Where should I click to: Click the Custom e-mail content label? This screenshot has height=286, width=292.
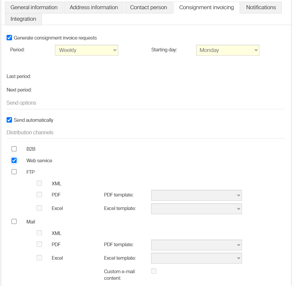(119, 274)
